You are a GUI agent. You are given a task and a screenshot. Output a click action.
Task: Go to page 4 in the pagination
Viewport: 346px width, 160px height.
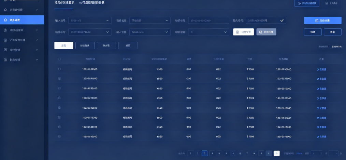click(219, 154)
